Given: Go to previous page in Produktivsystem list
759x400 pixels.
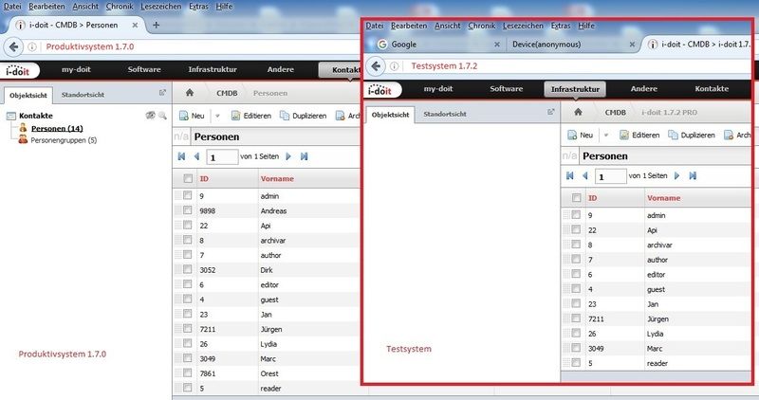Looking at the screenshot, I should point(196,156).
